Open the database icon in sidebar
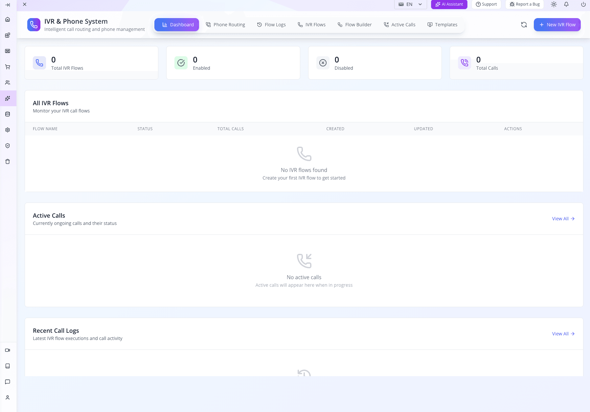 (x=8, y=114)
